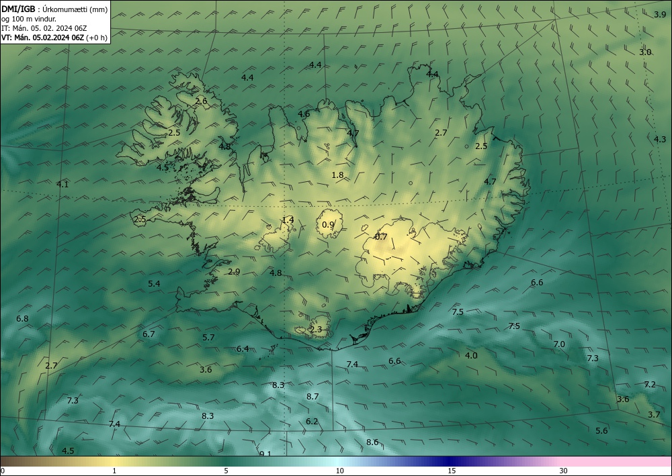Click the 6.7 value southwest of Iceland
Image resolution: width=672 pixels, height=476 pixels.
149,334
